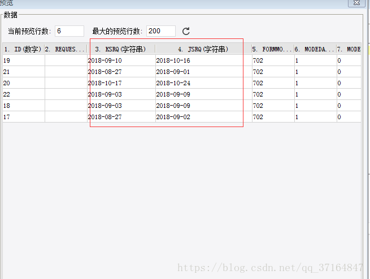The width and height of the screenshot is (370, 279).
Task: Edit the maximum preview rows field showing 200
Action: 161,31
